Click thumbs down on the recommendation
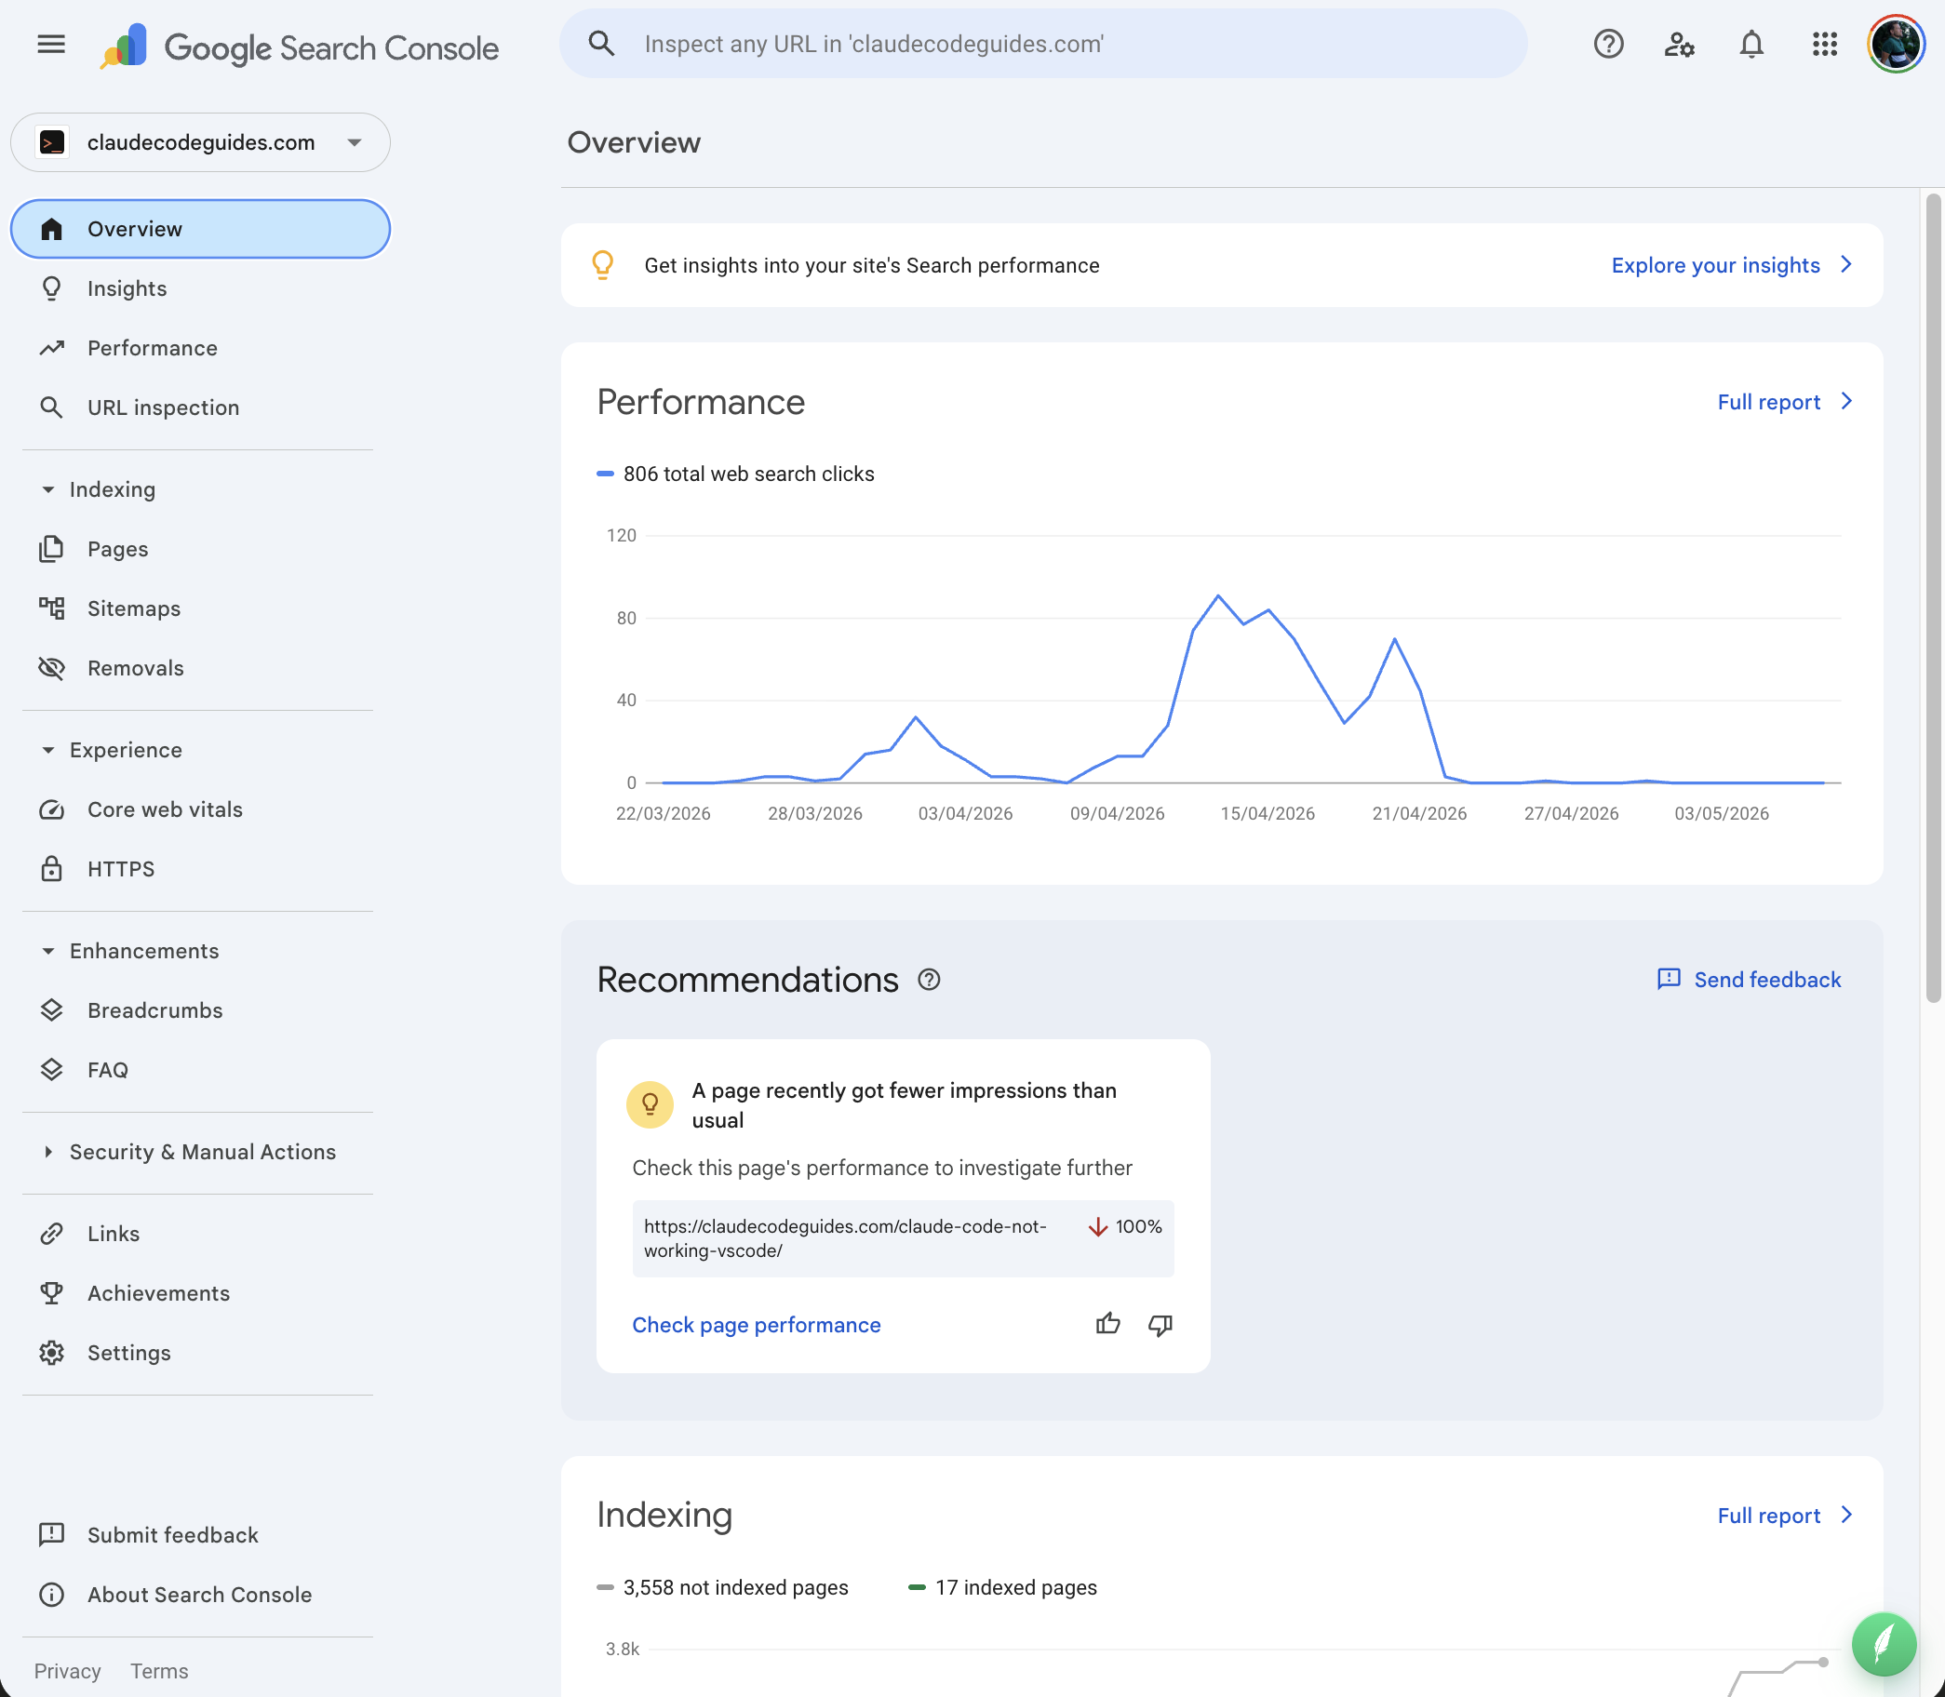The image size is (1945, 1697). point(1160,1325)
